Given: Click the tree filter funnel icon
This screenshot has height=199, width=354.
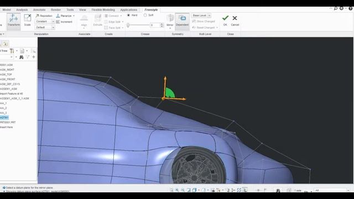Looking at the screenshot, I should pos(28,57).
